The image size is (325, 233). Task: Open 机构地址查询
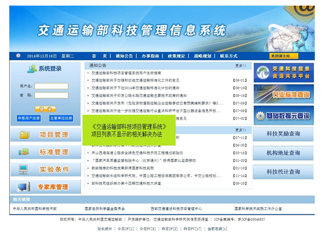(x=283, y=153)
